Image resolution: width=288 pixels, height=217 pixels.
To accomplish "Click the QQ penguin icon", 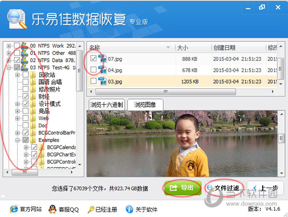I will 52,209.
